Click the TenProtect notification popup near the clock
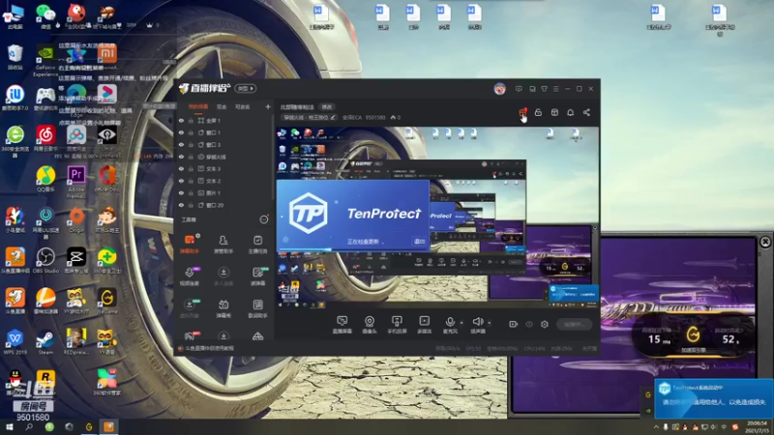This screenshot has width=774, height=435. coord(714,398)
